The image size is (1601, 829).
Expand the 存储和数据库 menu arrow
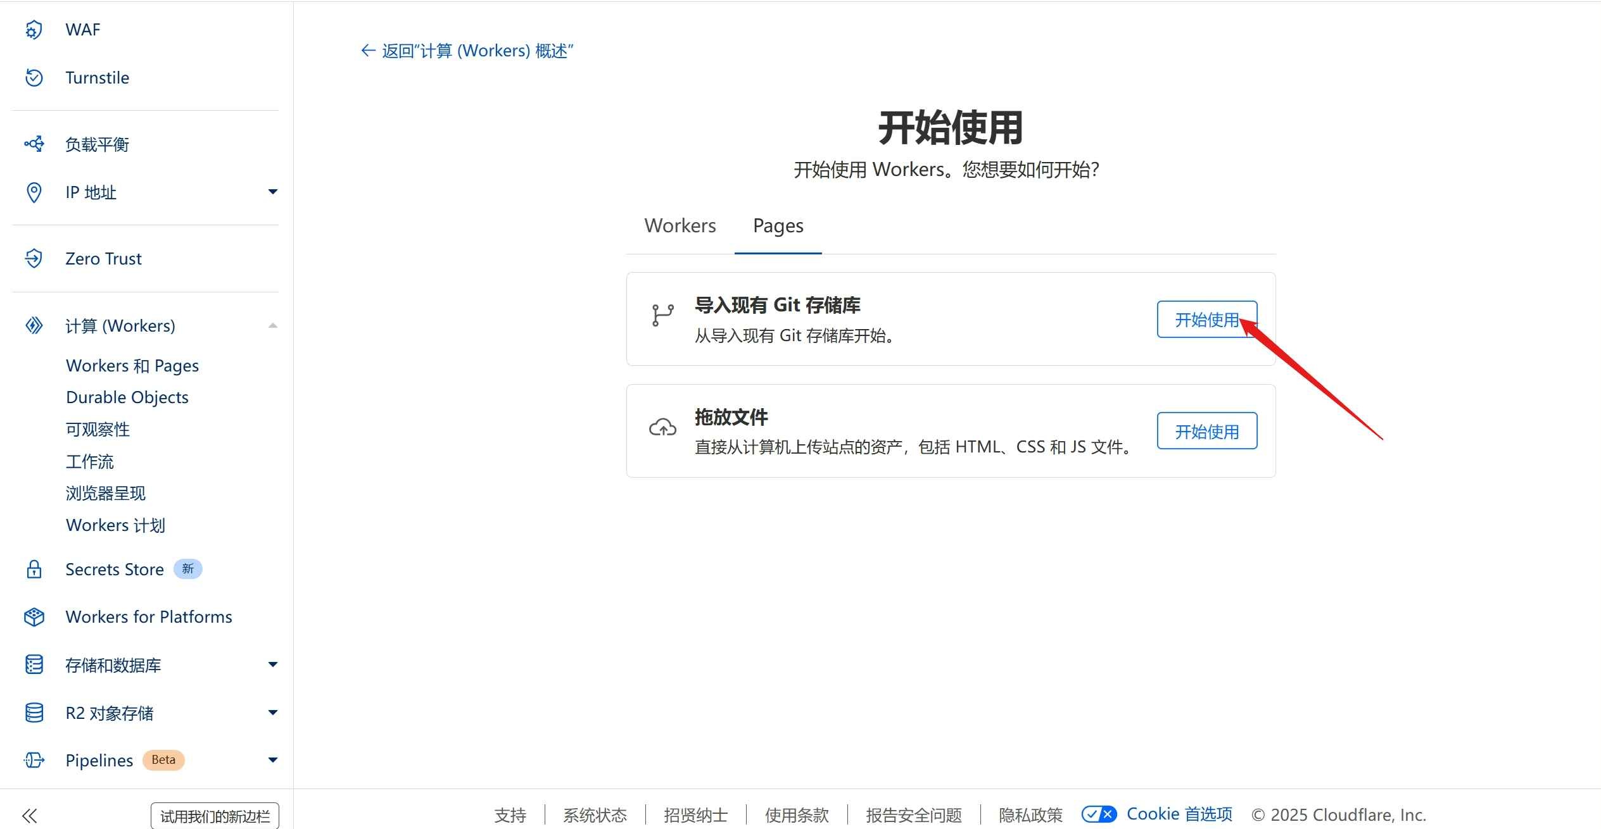[x=273, y=664]
